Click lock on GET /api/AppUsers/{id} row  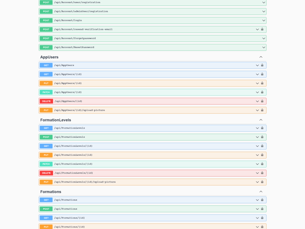click(262, 74)
